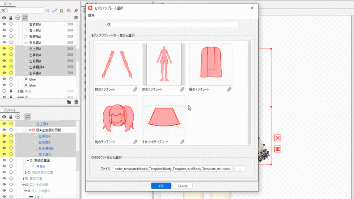Collapse the スカートの揺れ deformer

[25, 191]
